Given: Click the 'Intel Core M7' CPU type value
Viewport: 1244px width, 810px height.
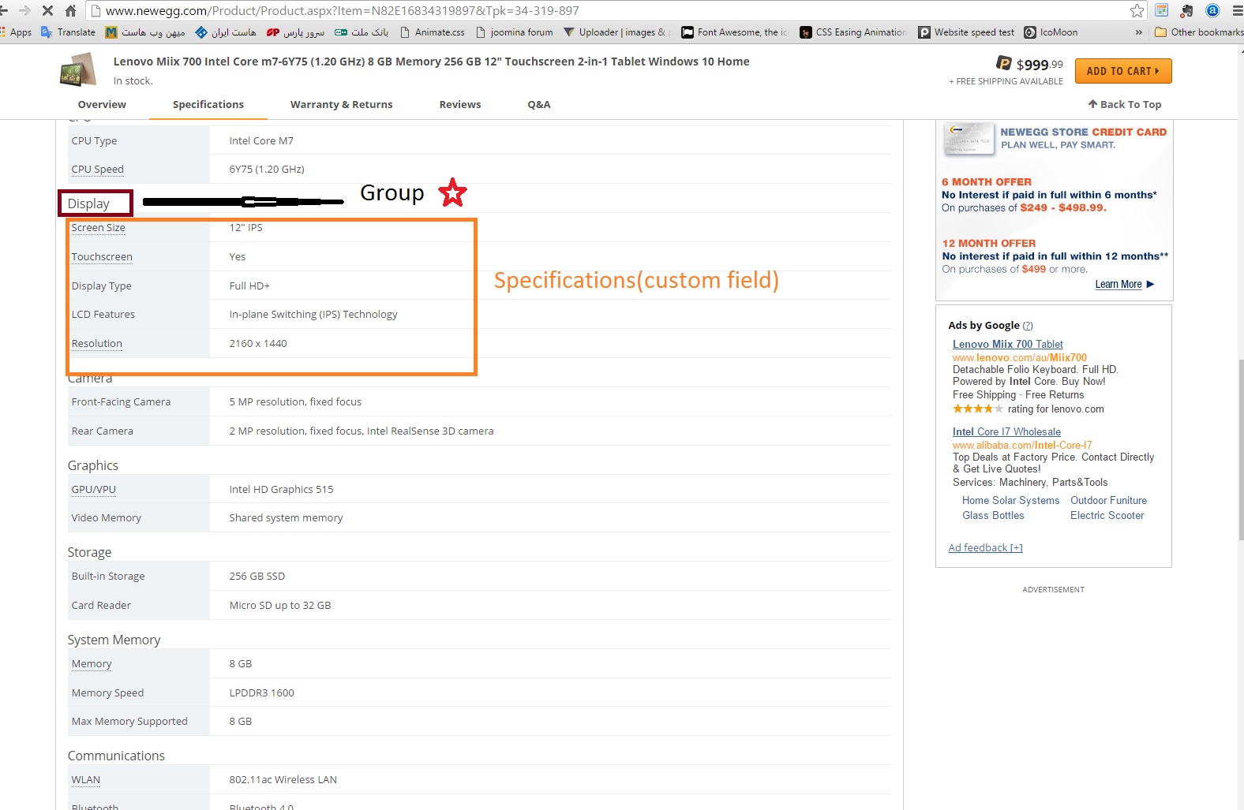Looking at the screenshot, I should click(x=261, y=141).
